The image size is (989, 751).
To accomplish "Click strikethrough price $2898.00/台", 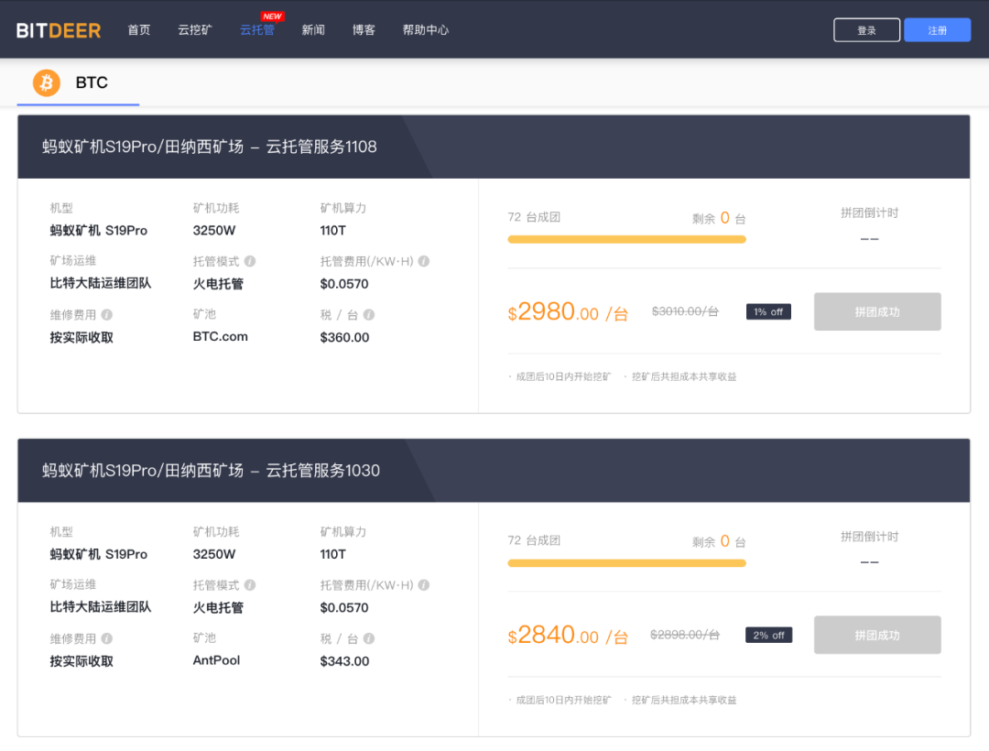I will pyautogui.click(x=685, y=635).
